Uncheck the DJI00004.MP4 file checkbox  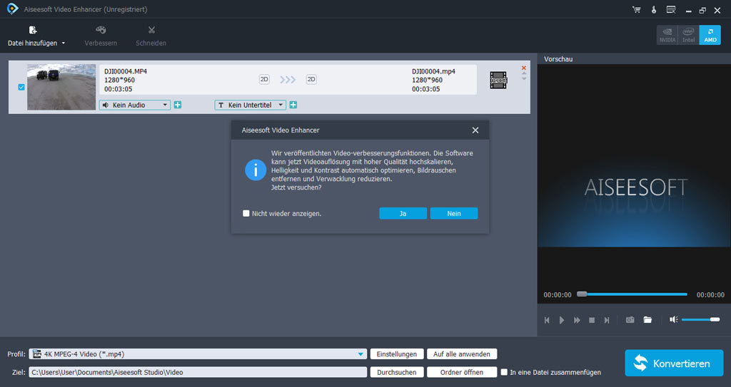point(21,87)
